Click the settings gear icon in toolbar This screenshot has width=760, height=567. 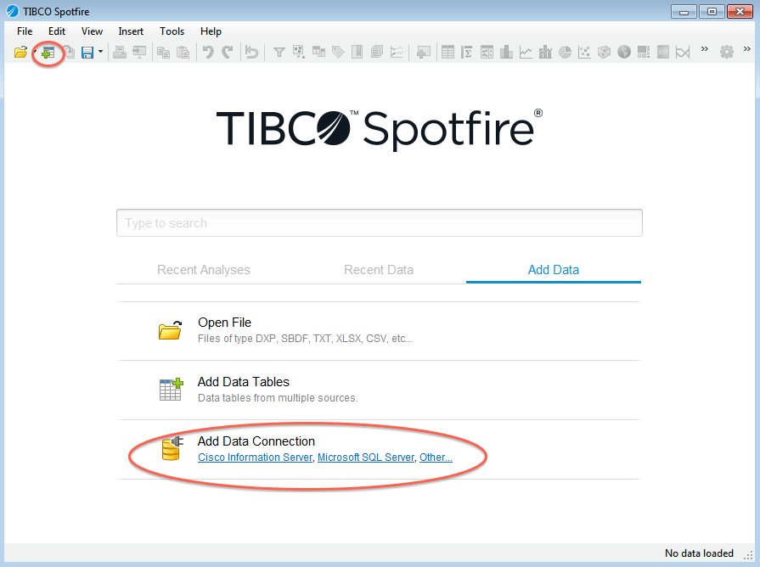[727, 53]
